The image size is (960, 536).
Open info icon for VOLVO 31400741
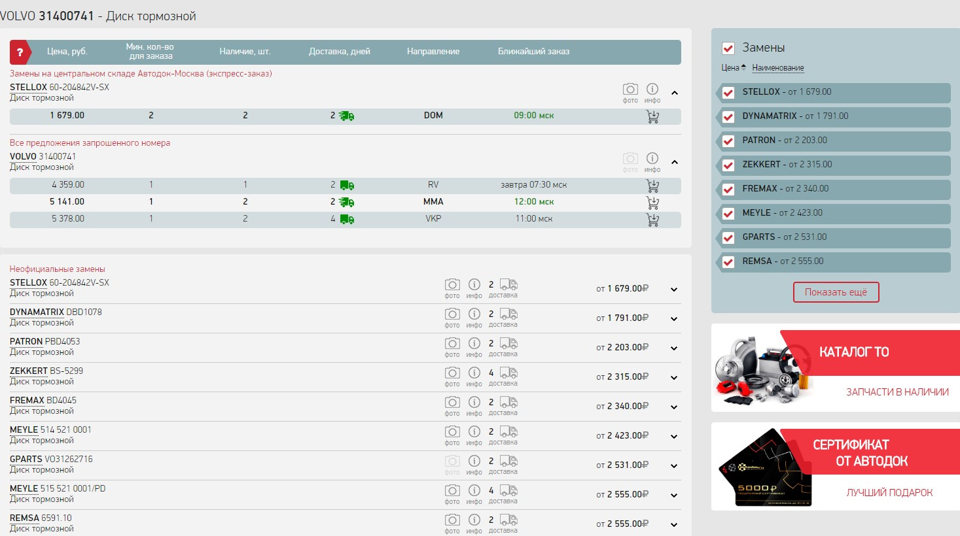[x=652, y=158]
